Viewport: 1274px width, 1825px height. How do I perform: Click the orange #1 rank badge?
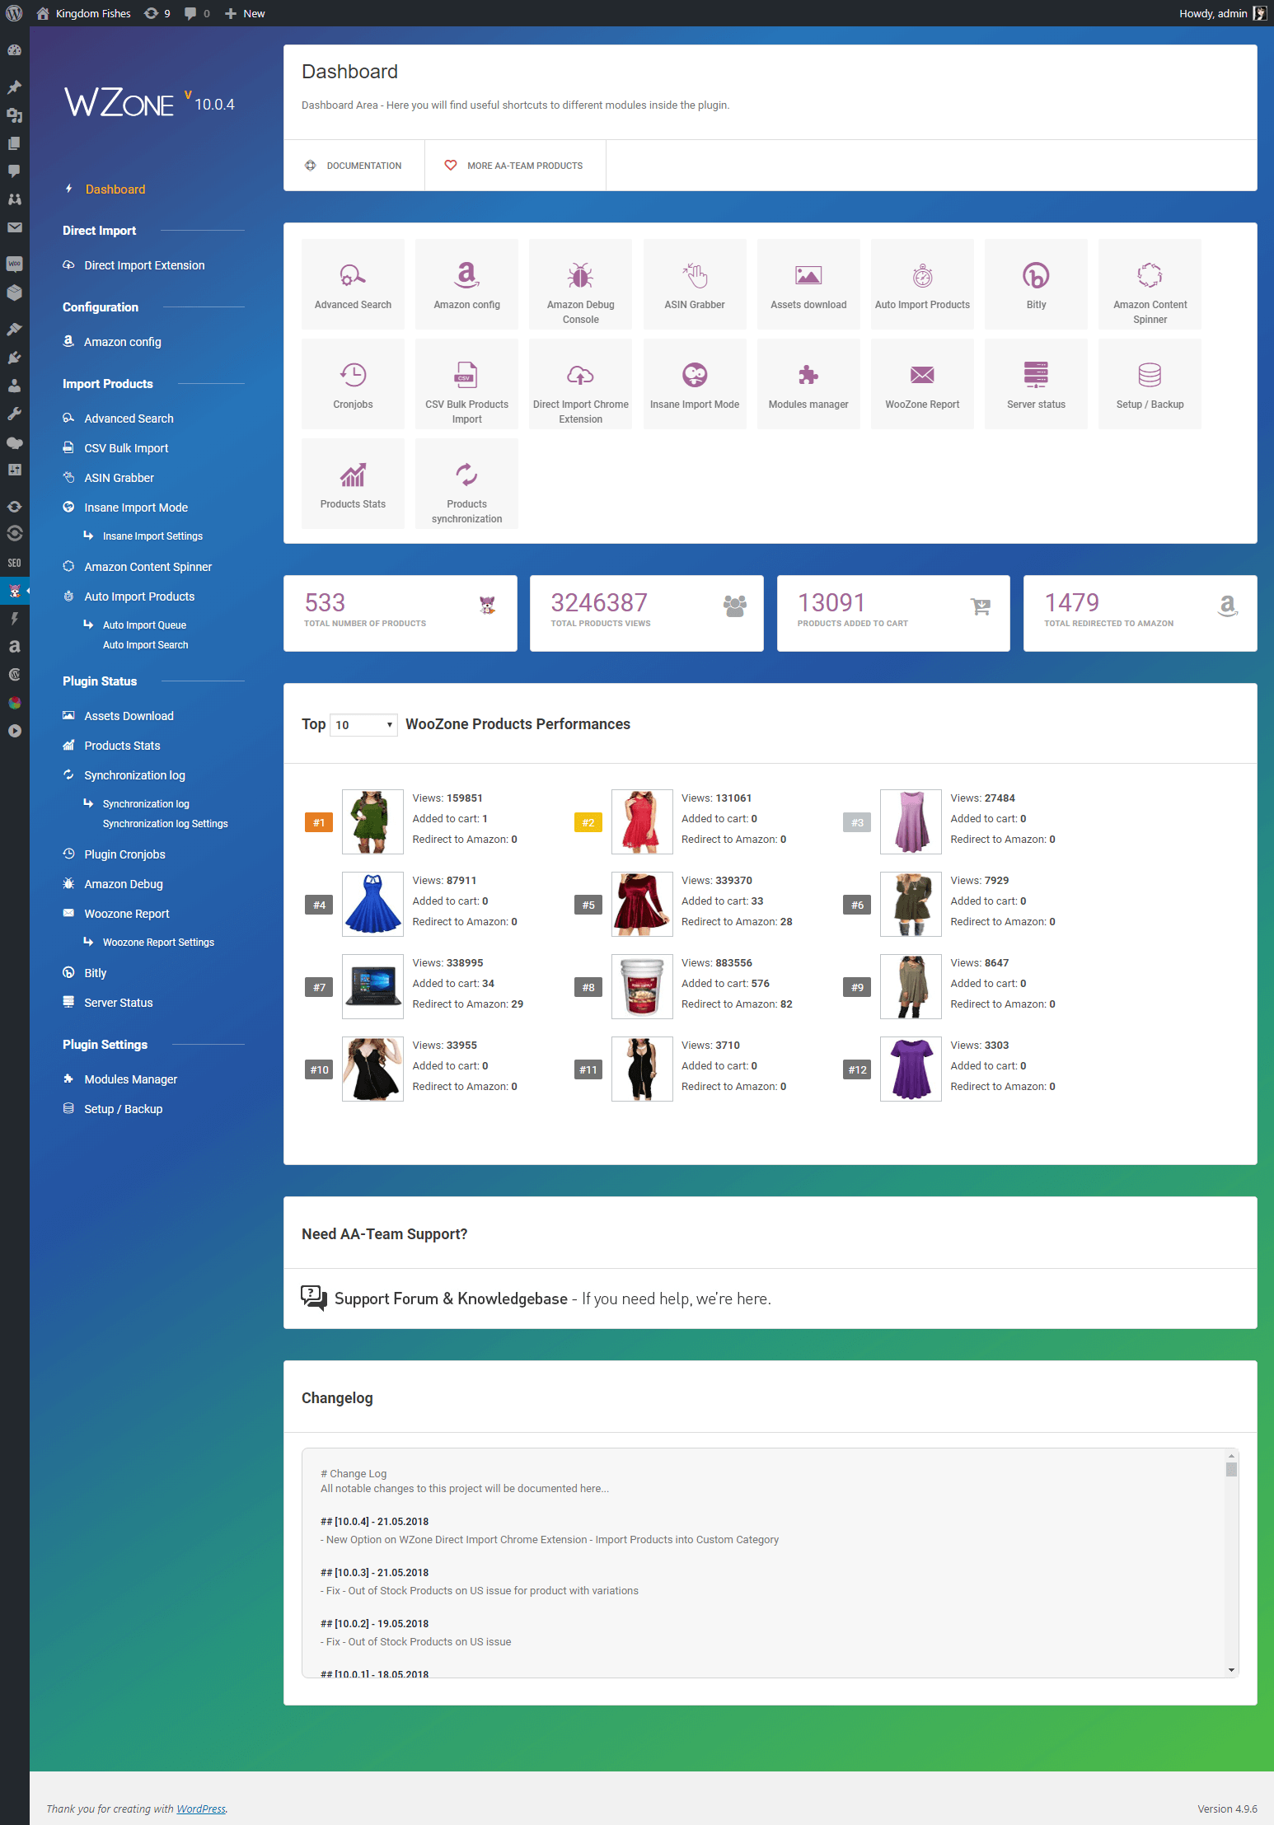click(319, 822)
